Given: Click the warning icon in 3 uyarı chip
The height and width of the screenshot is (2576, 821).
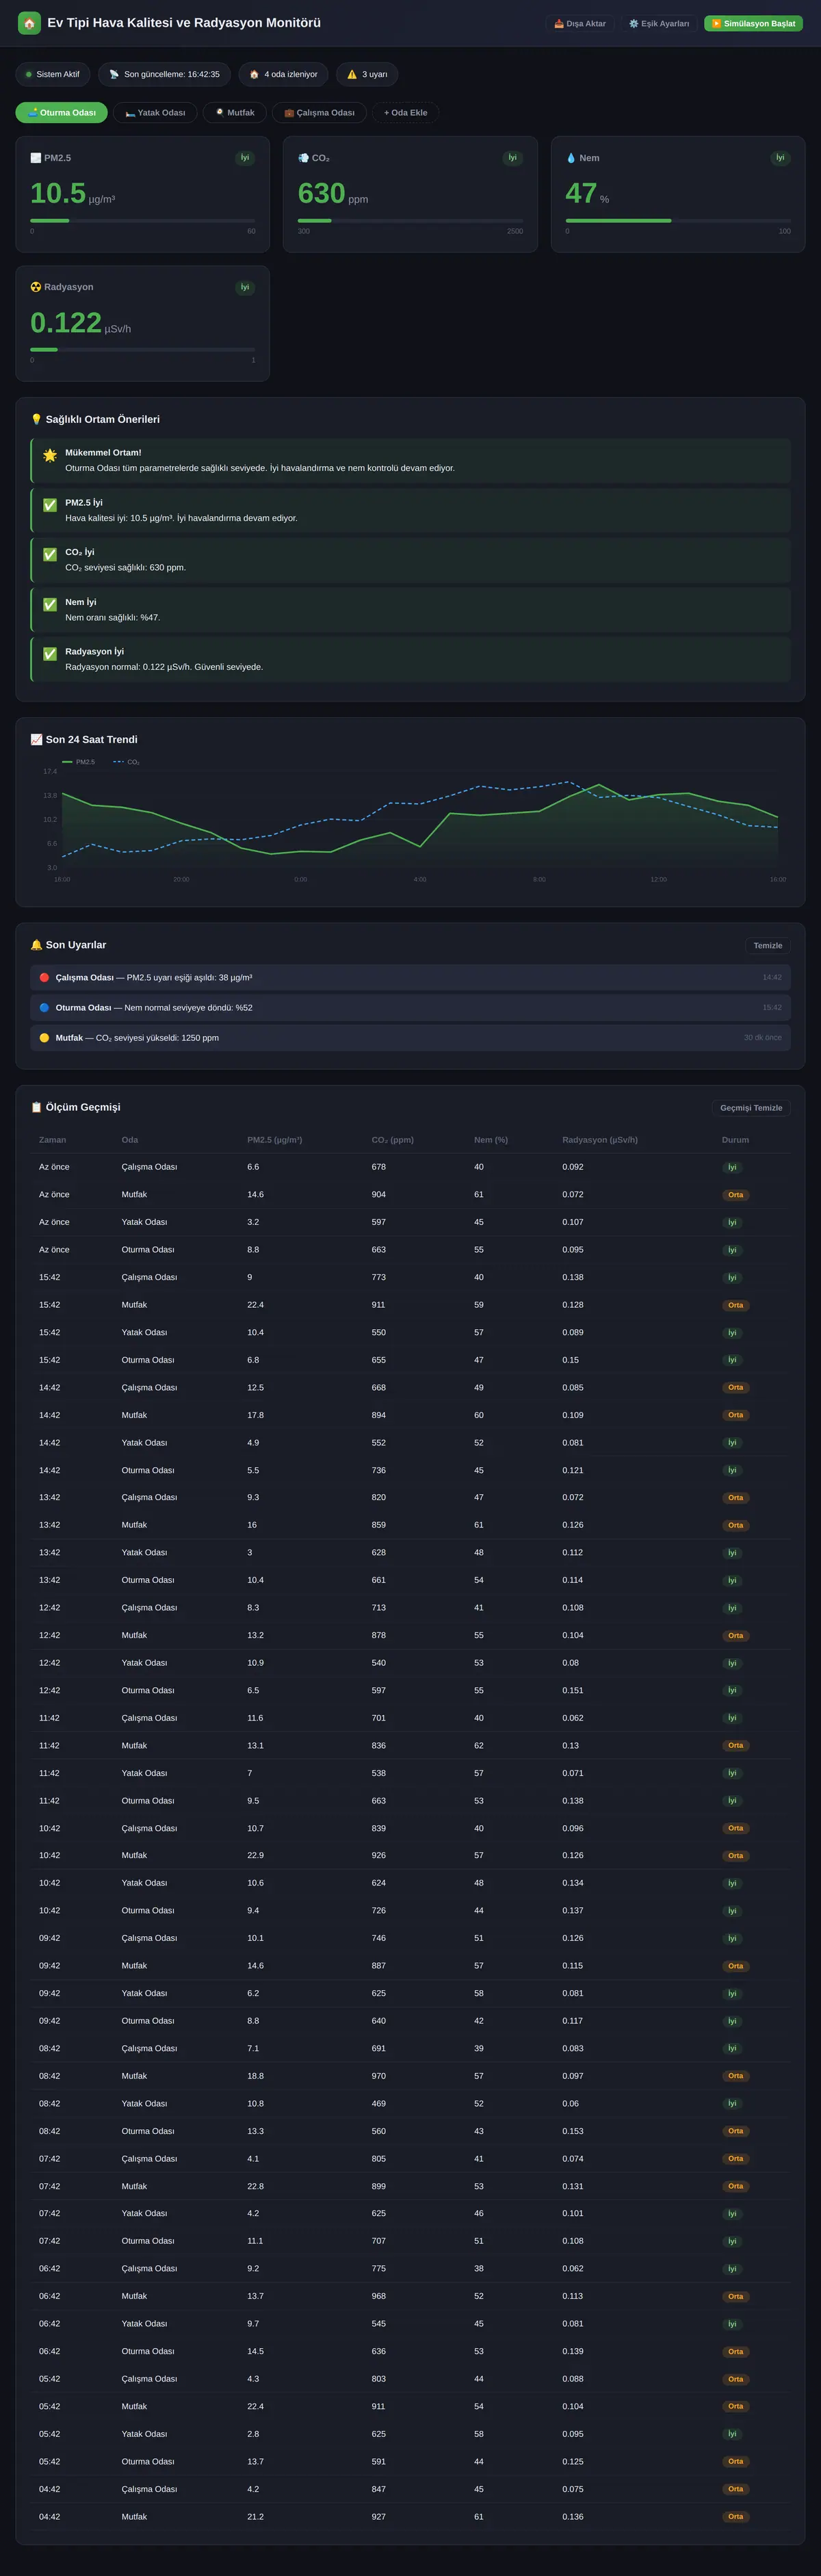Looking at the screenshot, I should (352, 74).
